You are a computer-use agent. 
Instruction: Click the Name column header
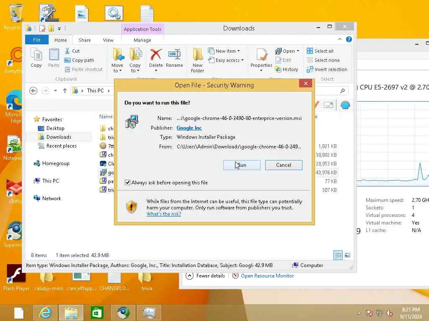pyautogui.click(x=106, y=117)
